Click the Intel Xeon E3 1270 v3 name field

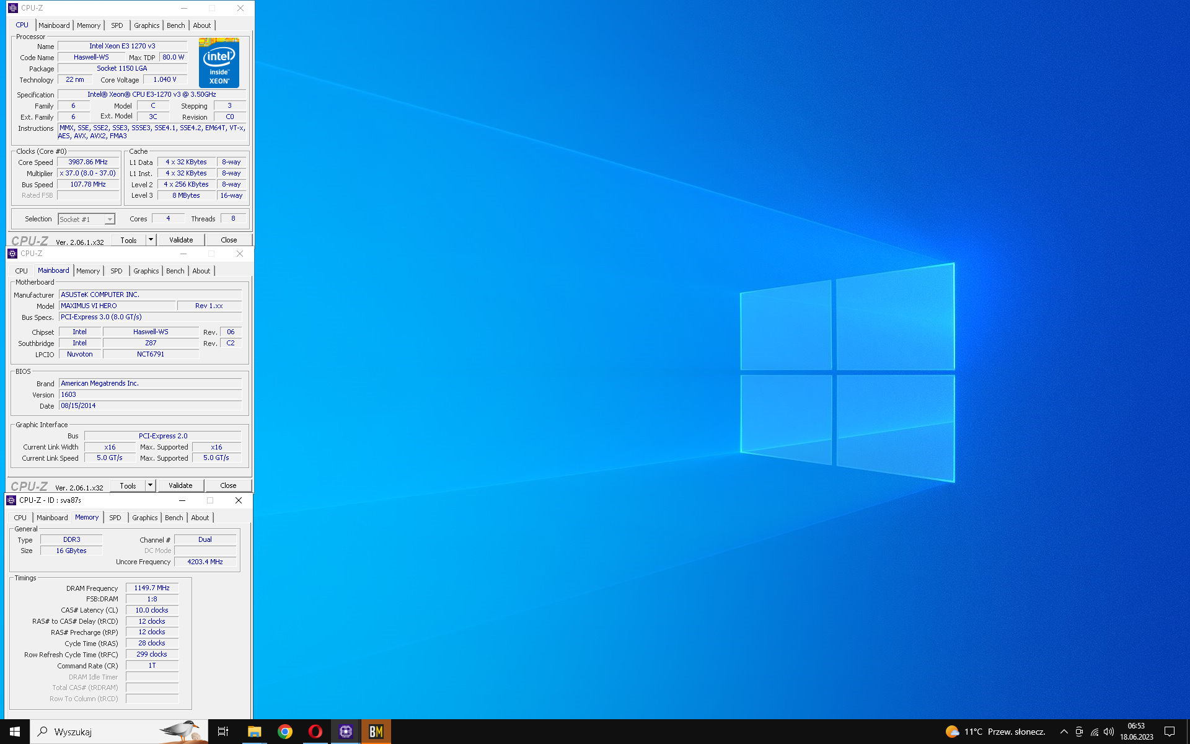coord(122,46)
